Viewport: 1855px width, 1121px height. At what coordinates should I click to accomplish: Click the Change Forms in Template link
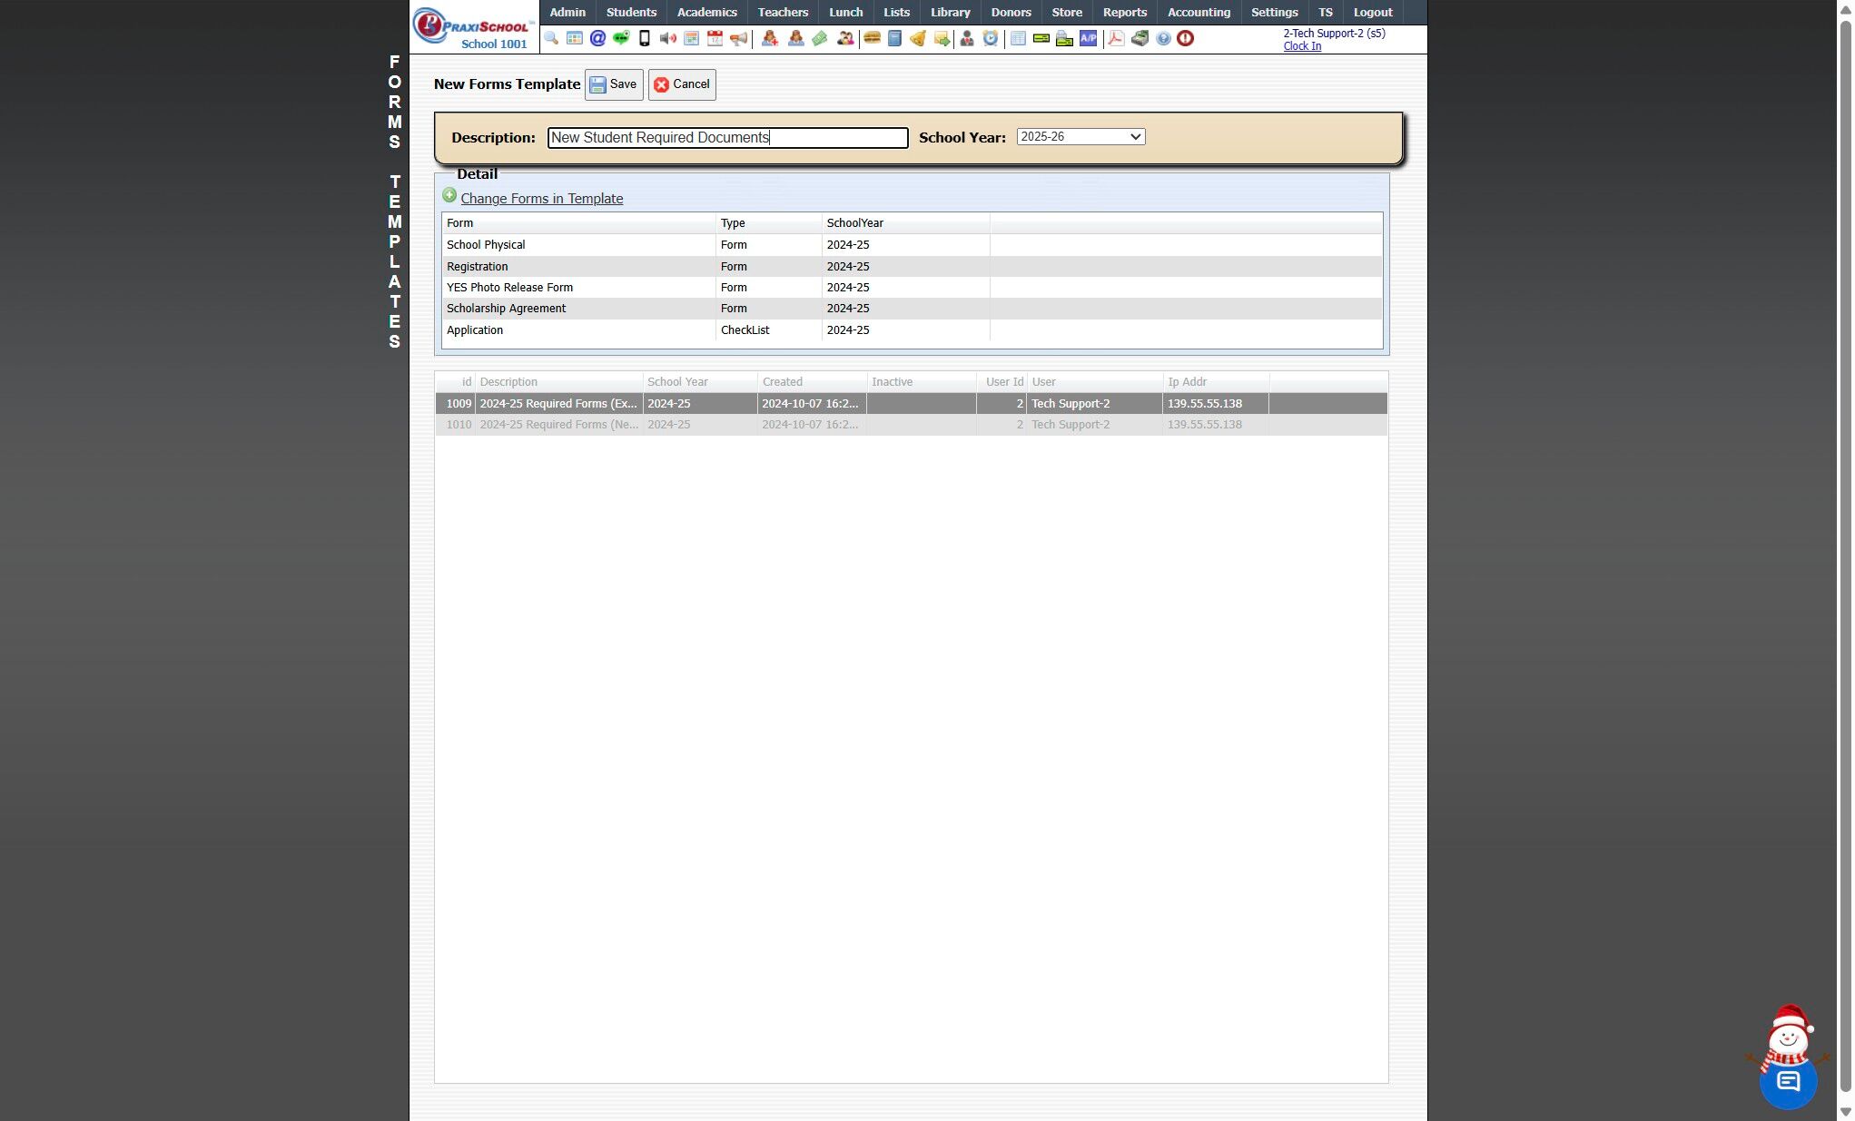(x=541, y=199)
